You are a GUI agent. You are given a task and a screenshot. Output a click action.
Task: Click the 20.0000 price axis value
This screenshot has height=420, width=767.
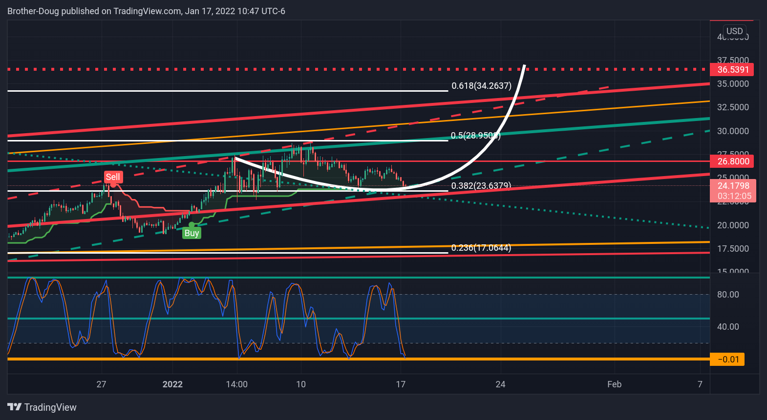[x=733, y=225]
